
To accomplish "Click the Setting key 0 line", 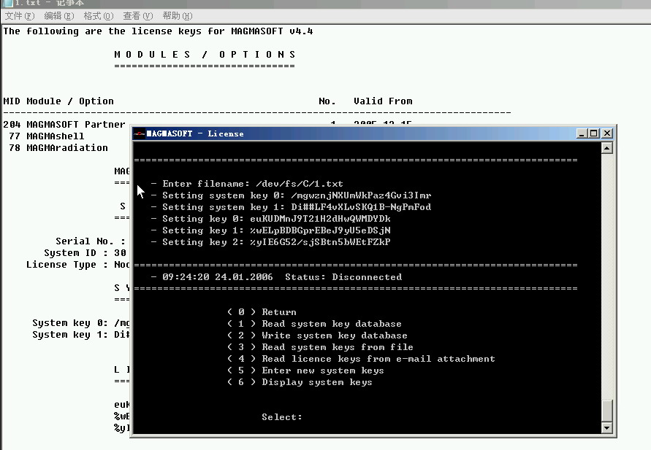I will coord(270,218).
